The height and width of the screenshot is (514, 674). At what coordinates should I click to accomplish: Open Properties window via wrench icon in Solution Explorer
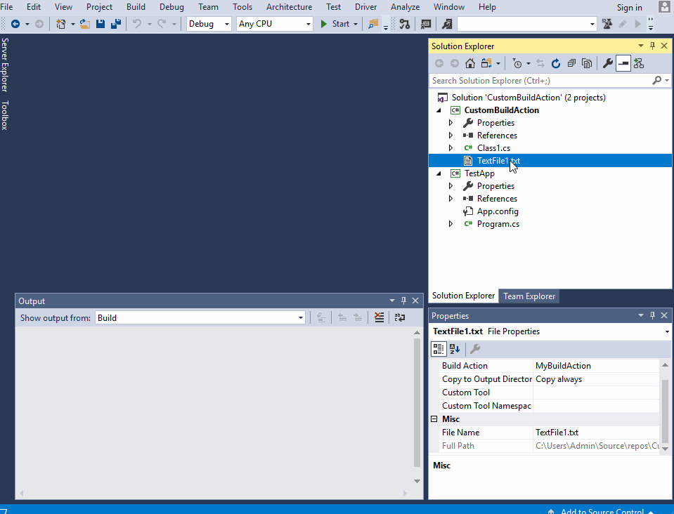point(607,63)
